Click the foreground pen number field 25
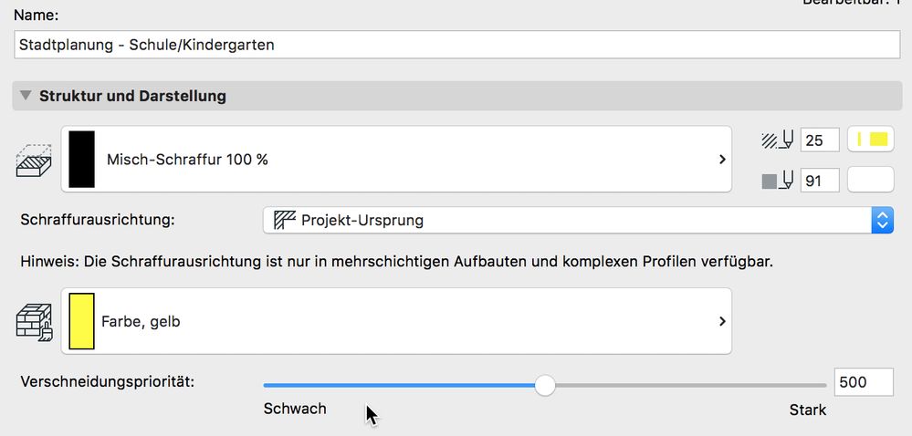912x436 pixels. pos(819,140)
